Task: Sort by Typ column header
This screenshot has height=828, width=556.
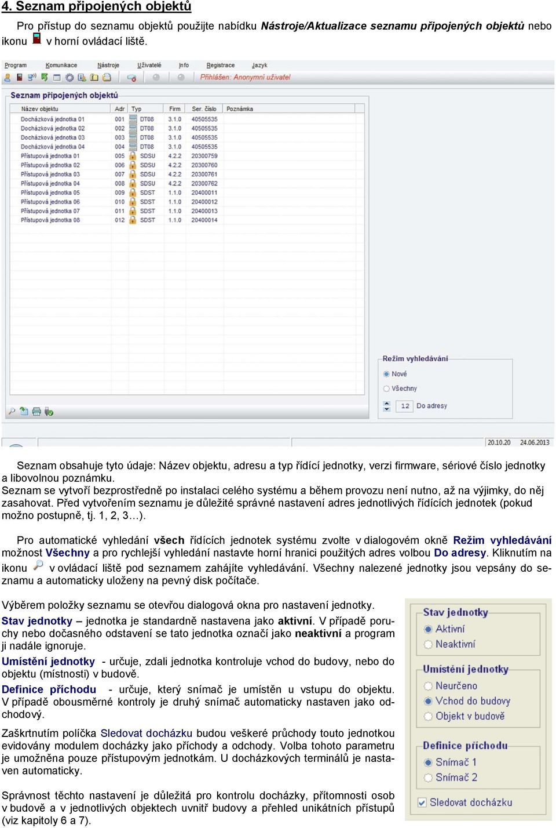Action: (x=146, y=108)
